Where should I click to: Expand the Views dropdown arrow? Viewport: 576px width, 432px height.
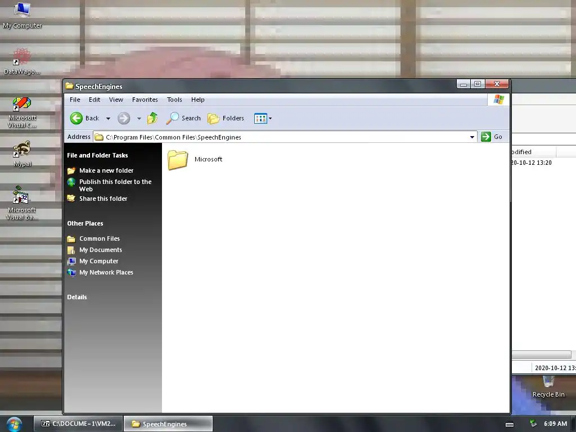(271, 119)
